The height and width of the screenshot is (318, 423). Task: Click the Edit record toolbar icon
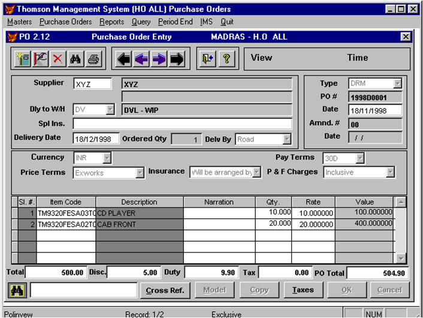click(40, 59)
